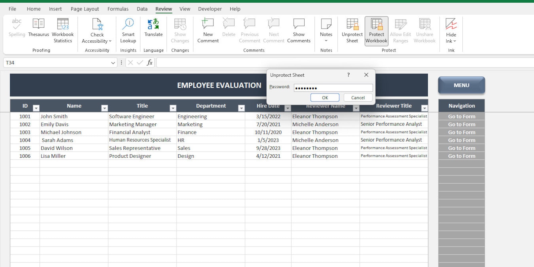Switch to the View tab
This screenshot has height=267, width=534.
pyautogui.click(x=185, y=9)
